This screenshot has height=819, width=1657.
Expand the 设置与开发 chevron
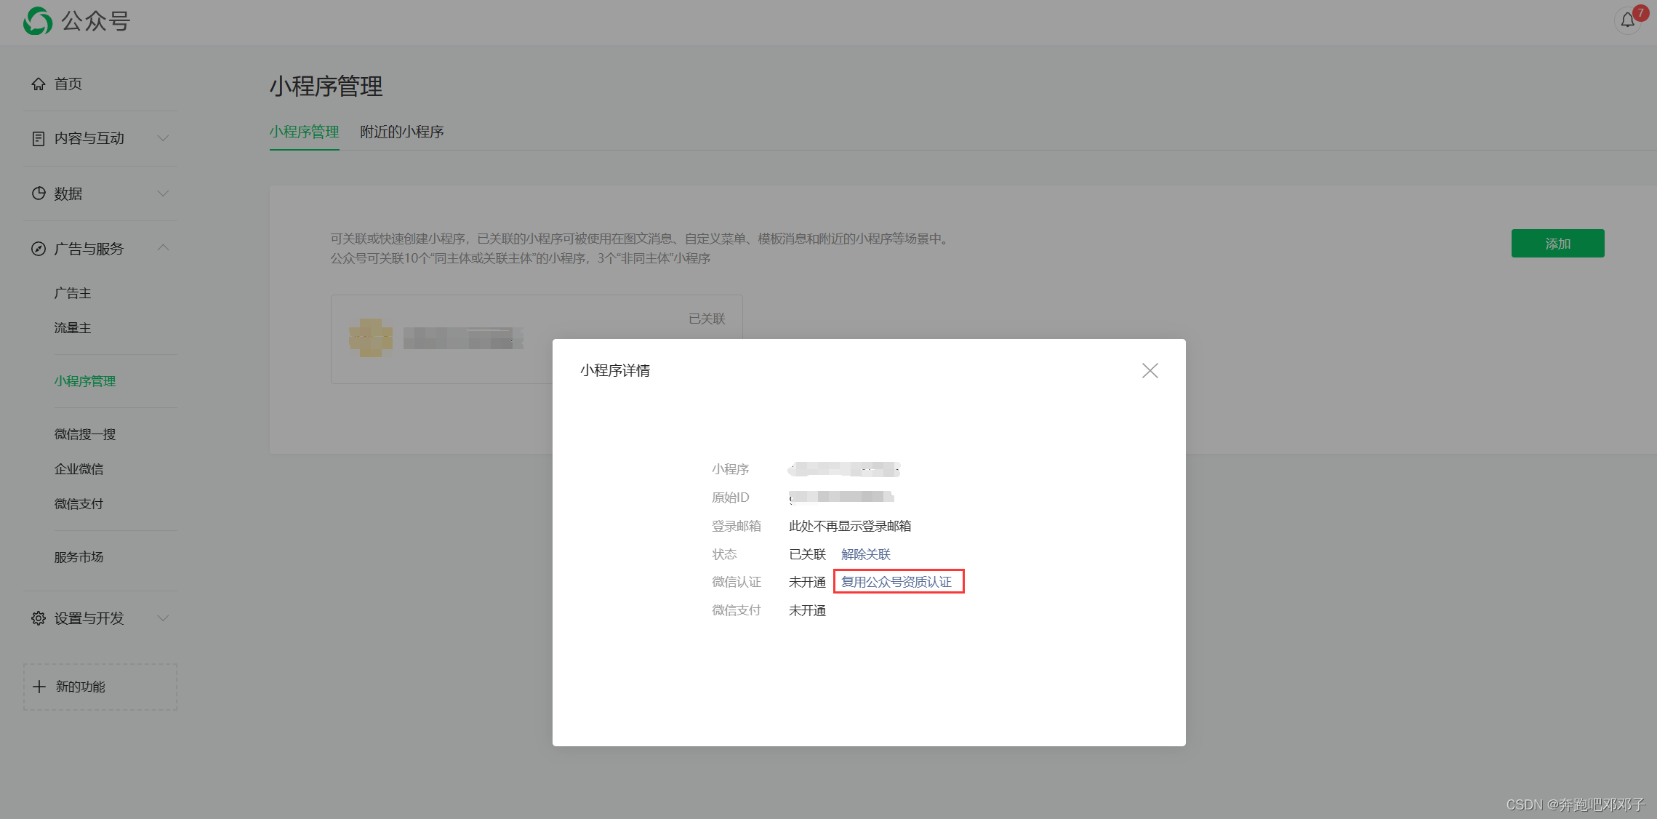coord(164,618)
